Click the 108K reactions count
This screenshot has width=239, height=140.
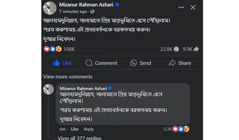(x=69, y=49)
